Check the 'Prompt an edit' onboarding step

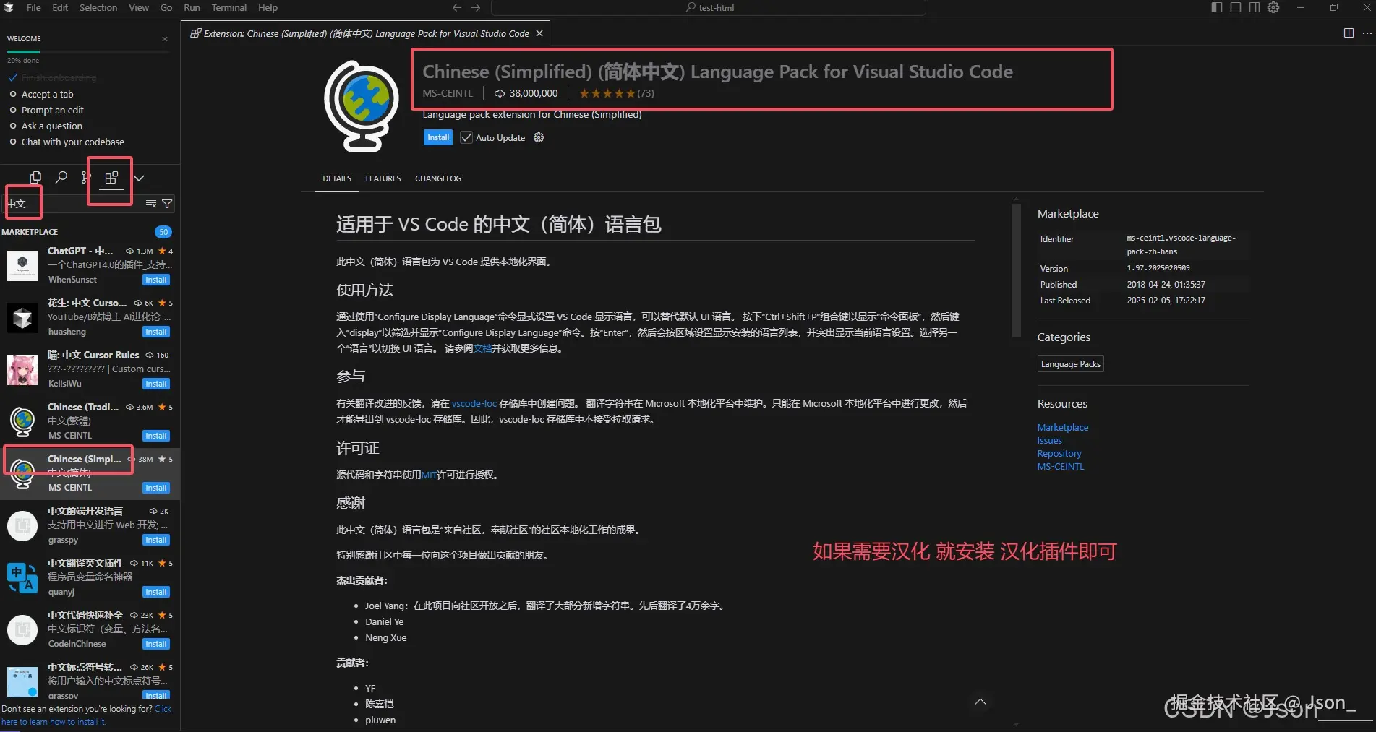click(x=13, y=110)
